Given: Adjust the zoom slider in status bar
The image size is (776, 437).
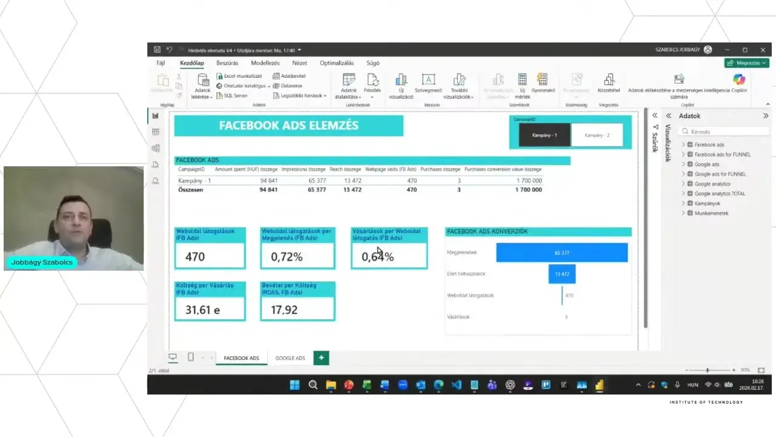Looking at the screenshot, I should click(x=707, y=370).
